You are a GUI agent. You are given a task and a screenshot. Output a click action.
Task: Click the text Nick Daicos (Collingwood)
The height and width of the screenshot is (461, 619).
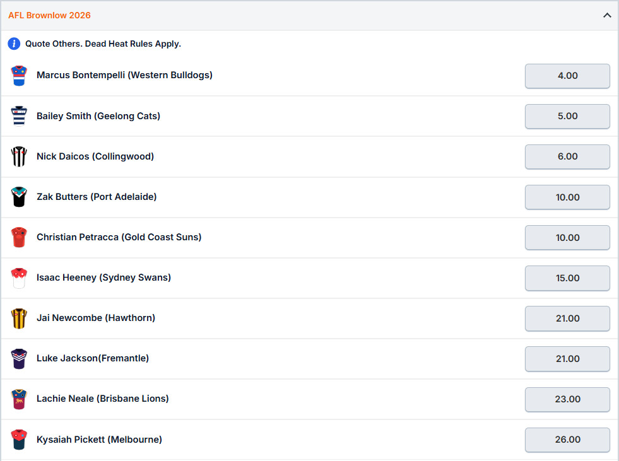click(95, 156)
